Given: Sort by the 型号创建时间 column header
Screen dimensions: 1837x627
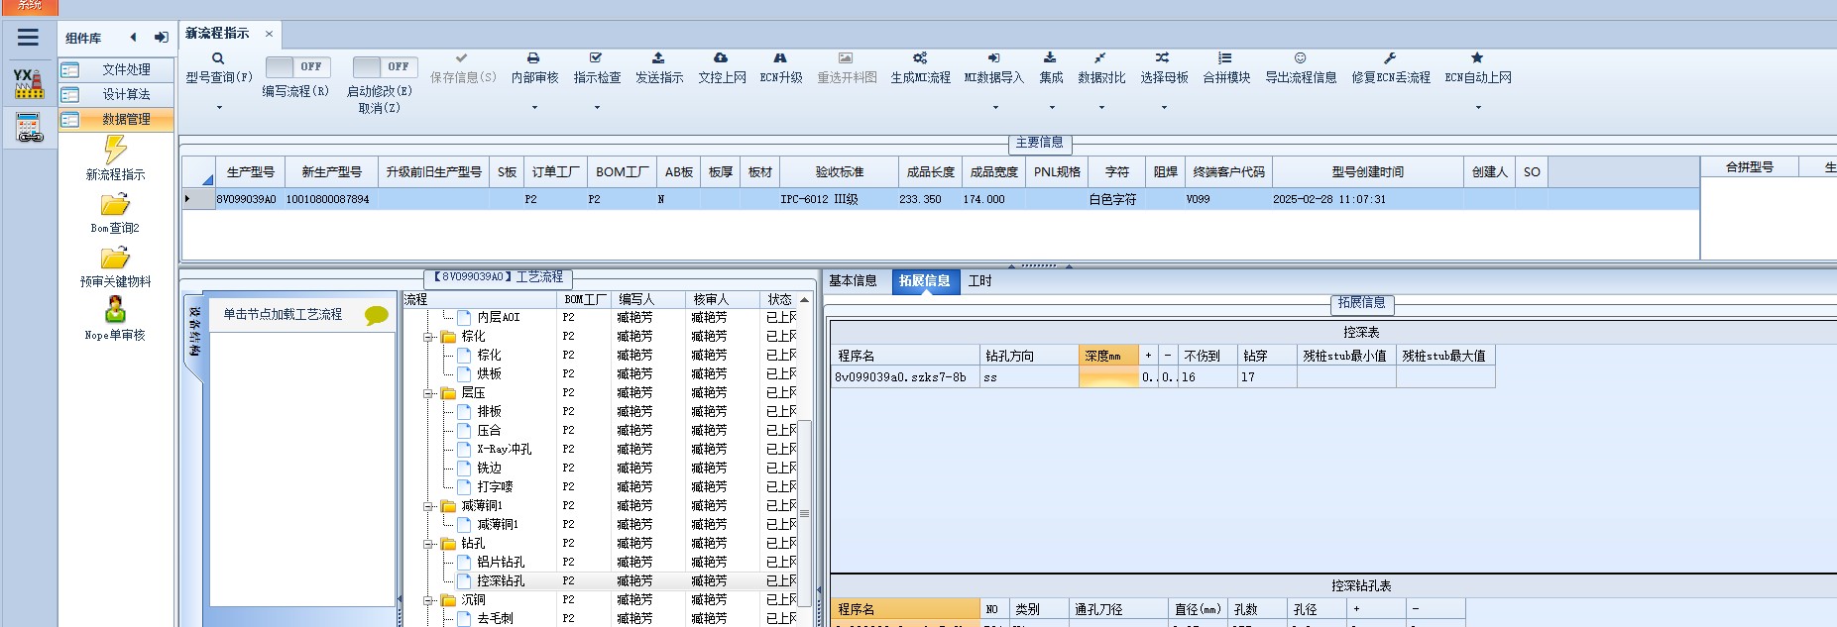Looking at the screenshot, I should (1367, 172).
